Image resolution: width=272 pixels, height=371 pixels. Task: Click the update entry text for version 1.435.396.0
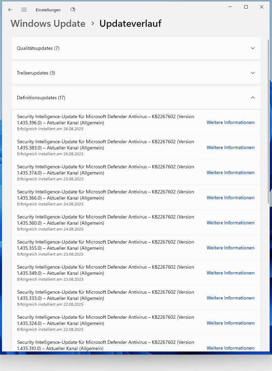tap(106, 120)
